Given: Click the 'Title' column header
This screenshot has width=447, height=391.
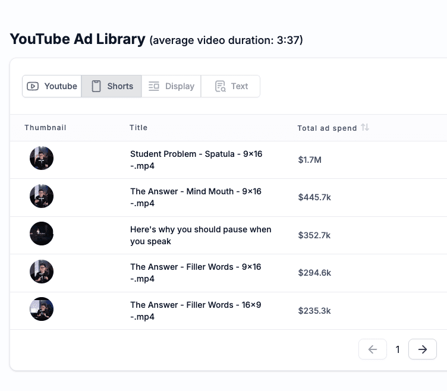Looking at the screenshot, I should 138,127.
